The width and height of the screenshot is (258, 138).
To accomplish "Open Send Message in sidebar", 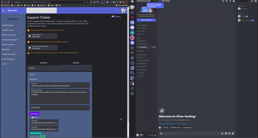I will point(7,25).
